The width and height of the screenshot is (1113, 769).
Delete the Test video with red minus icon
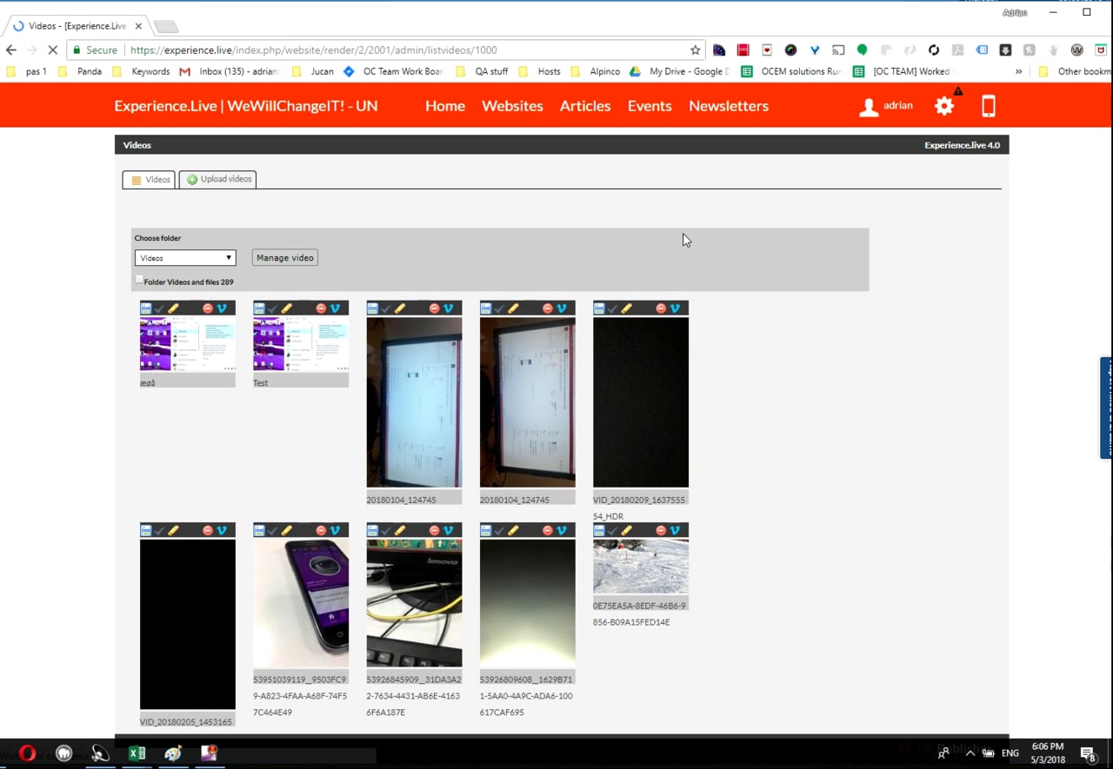321,308
